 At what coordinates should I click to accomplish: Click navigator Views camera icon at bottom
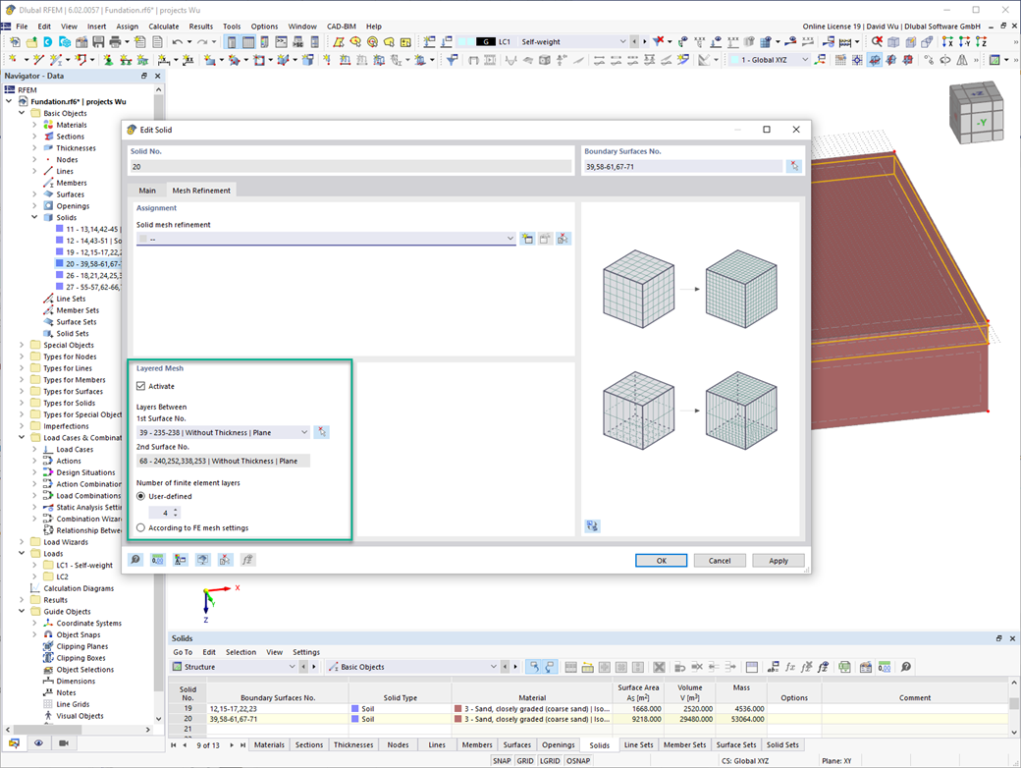coord(64,743)
